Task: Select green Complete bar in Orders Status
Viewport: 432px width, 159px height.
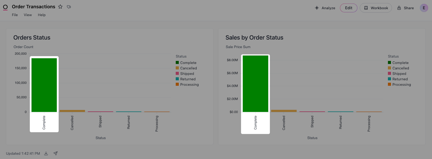Action: click(x=44, y=85)
